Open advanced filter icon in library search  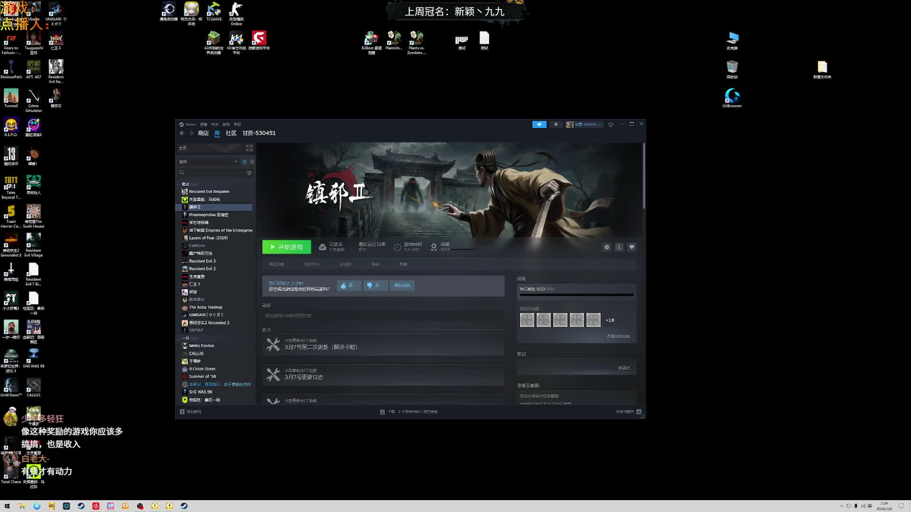point(249,173)
